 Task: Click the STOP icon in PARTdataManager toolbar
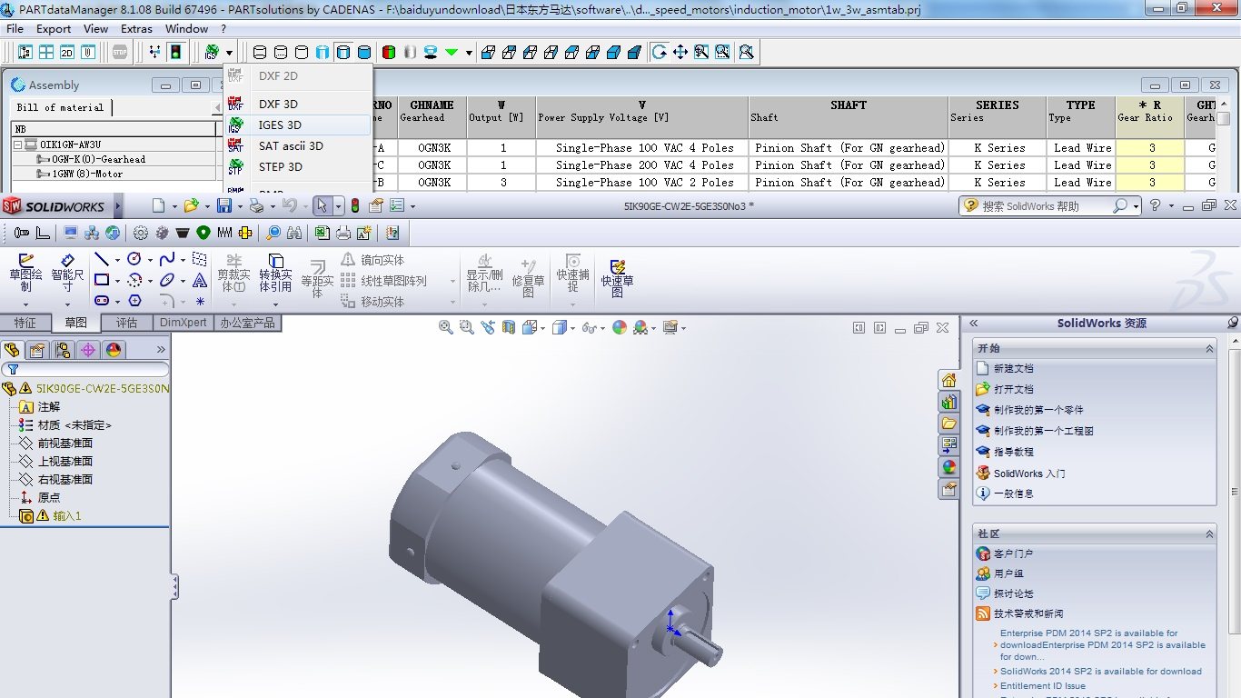pos(120,52)
